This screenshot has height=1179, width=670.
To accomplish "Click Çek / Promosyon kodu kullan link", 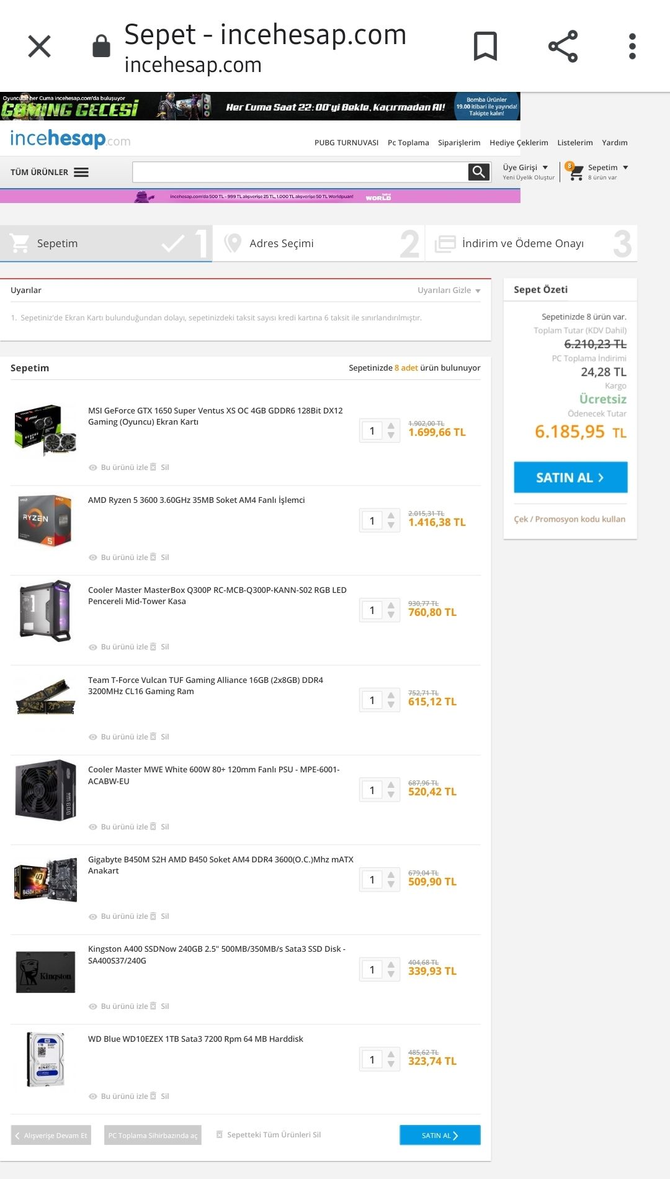I will [569, 519].
